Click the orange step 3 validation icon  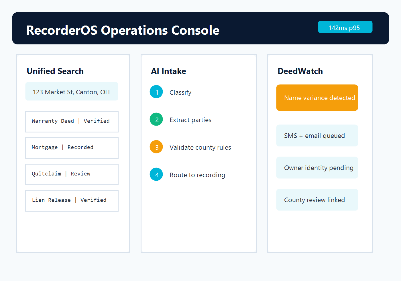156,147
